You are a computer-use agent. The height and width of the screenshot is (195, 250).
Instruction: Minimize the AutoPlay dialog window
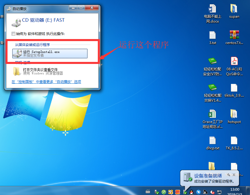tap(73, 8)
